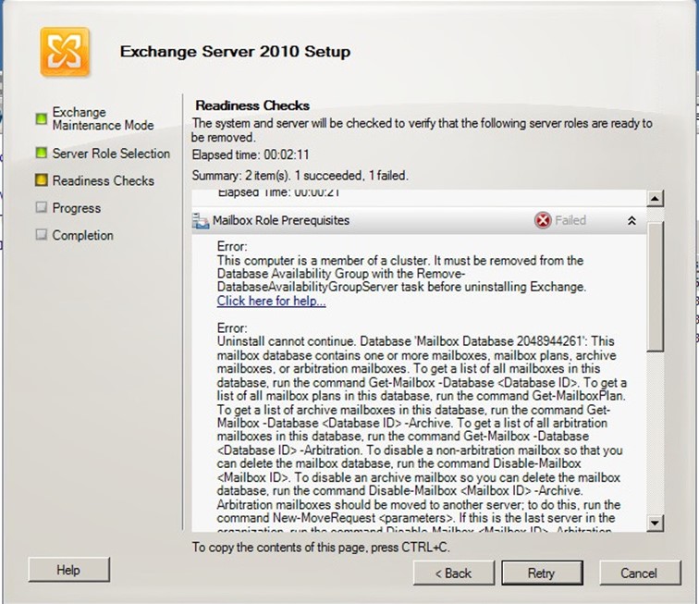Click the 'Progress' step label
Image resolution: width=699 pixels, height=604 pixels.
[76, 208]
